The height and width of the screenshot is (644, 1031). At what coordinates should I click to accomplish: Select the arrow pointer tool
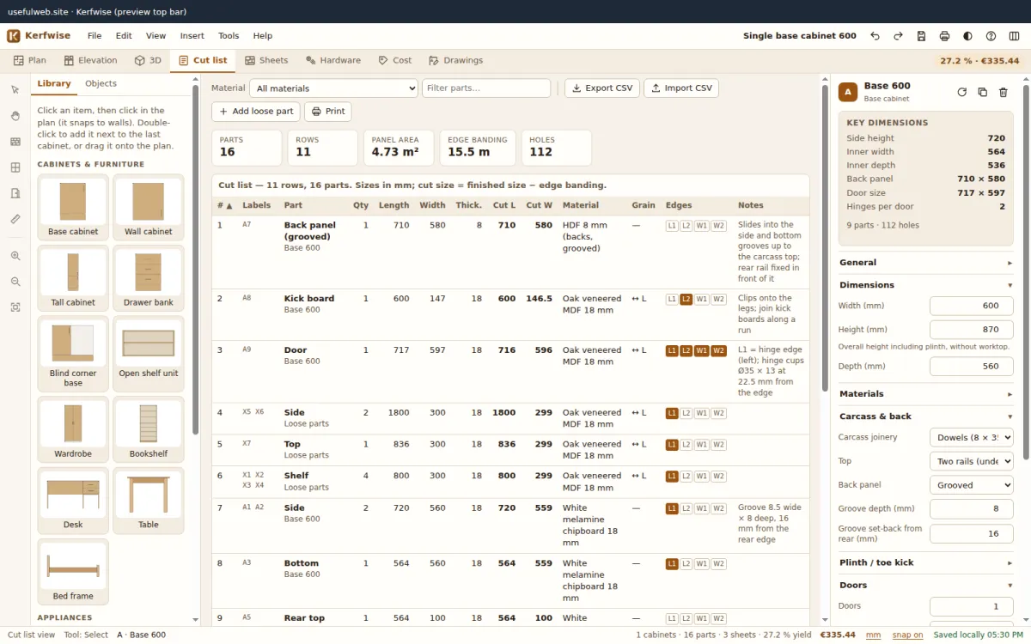point(15,90)
